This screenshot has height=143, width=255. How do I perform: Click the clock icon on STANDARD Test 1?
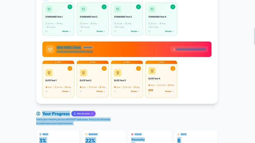coord(46,24)
